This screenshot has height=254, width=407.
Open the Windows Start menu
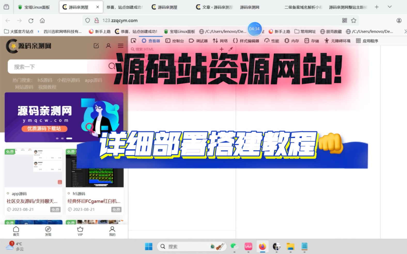pos(149,247)
